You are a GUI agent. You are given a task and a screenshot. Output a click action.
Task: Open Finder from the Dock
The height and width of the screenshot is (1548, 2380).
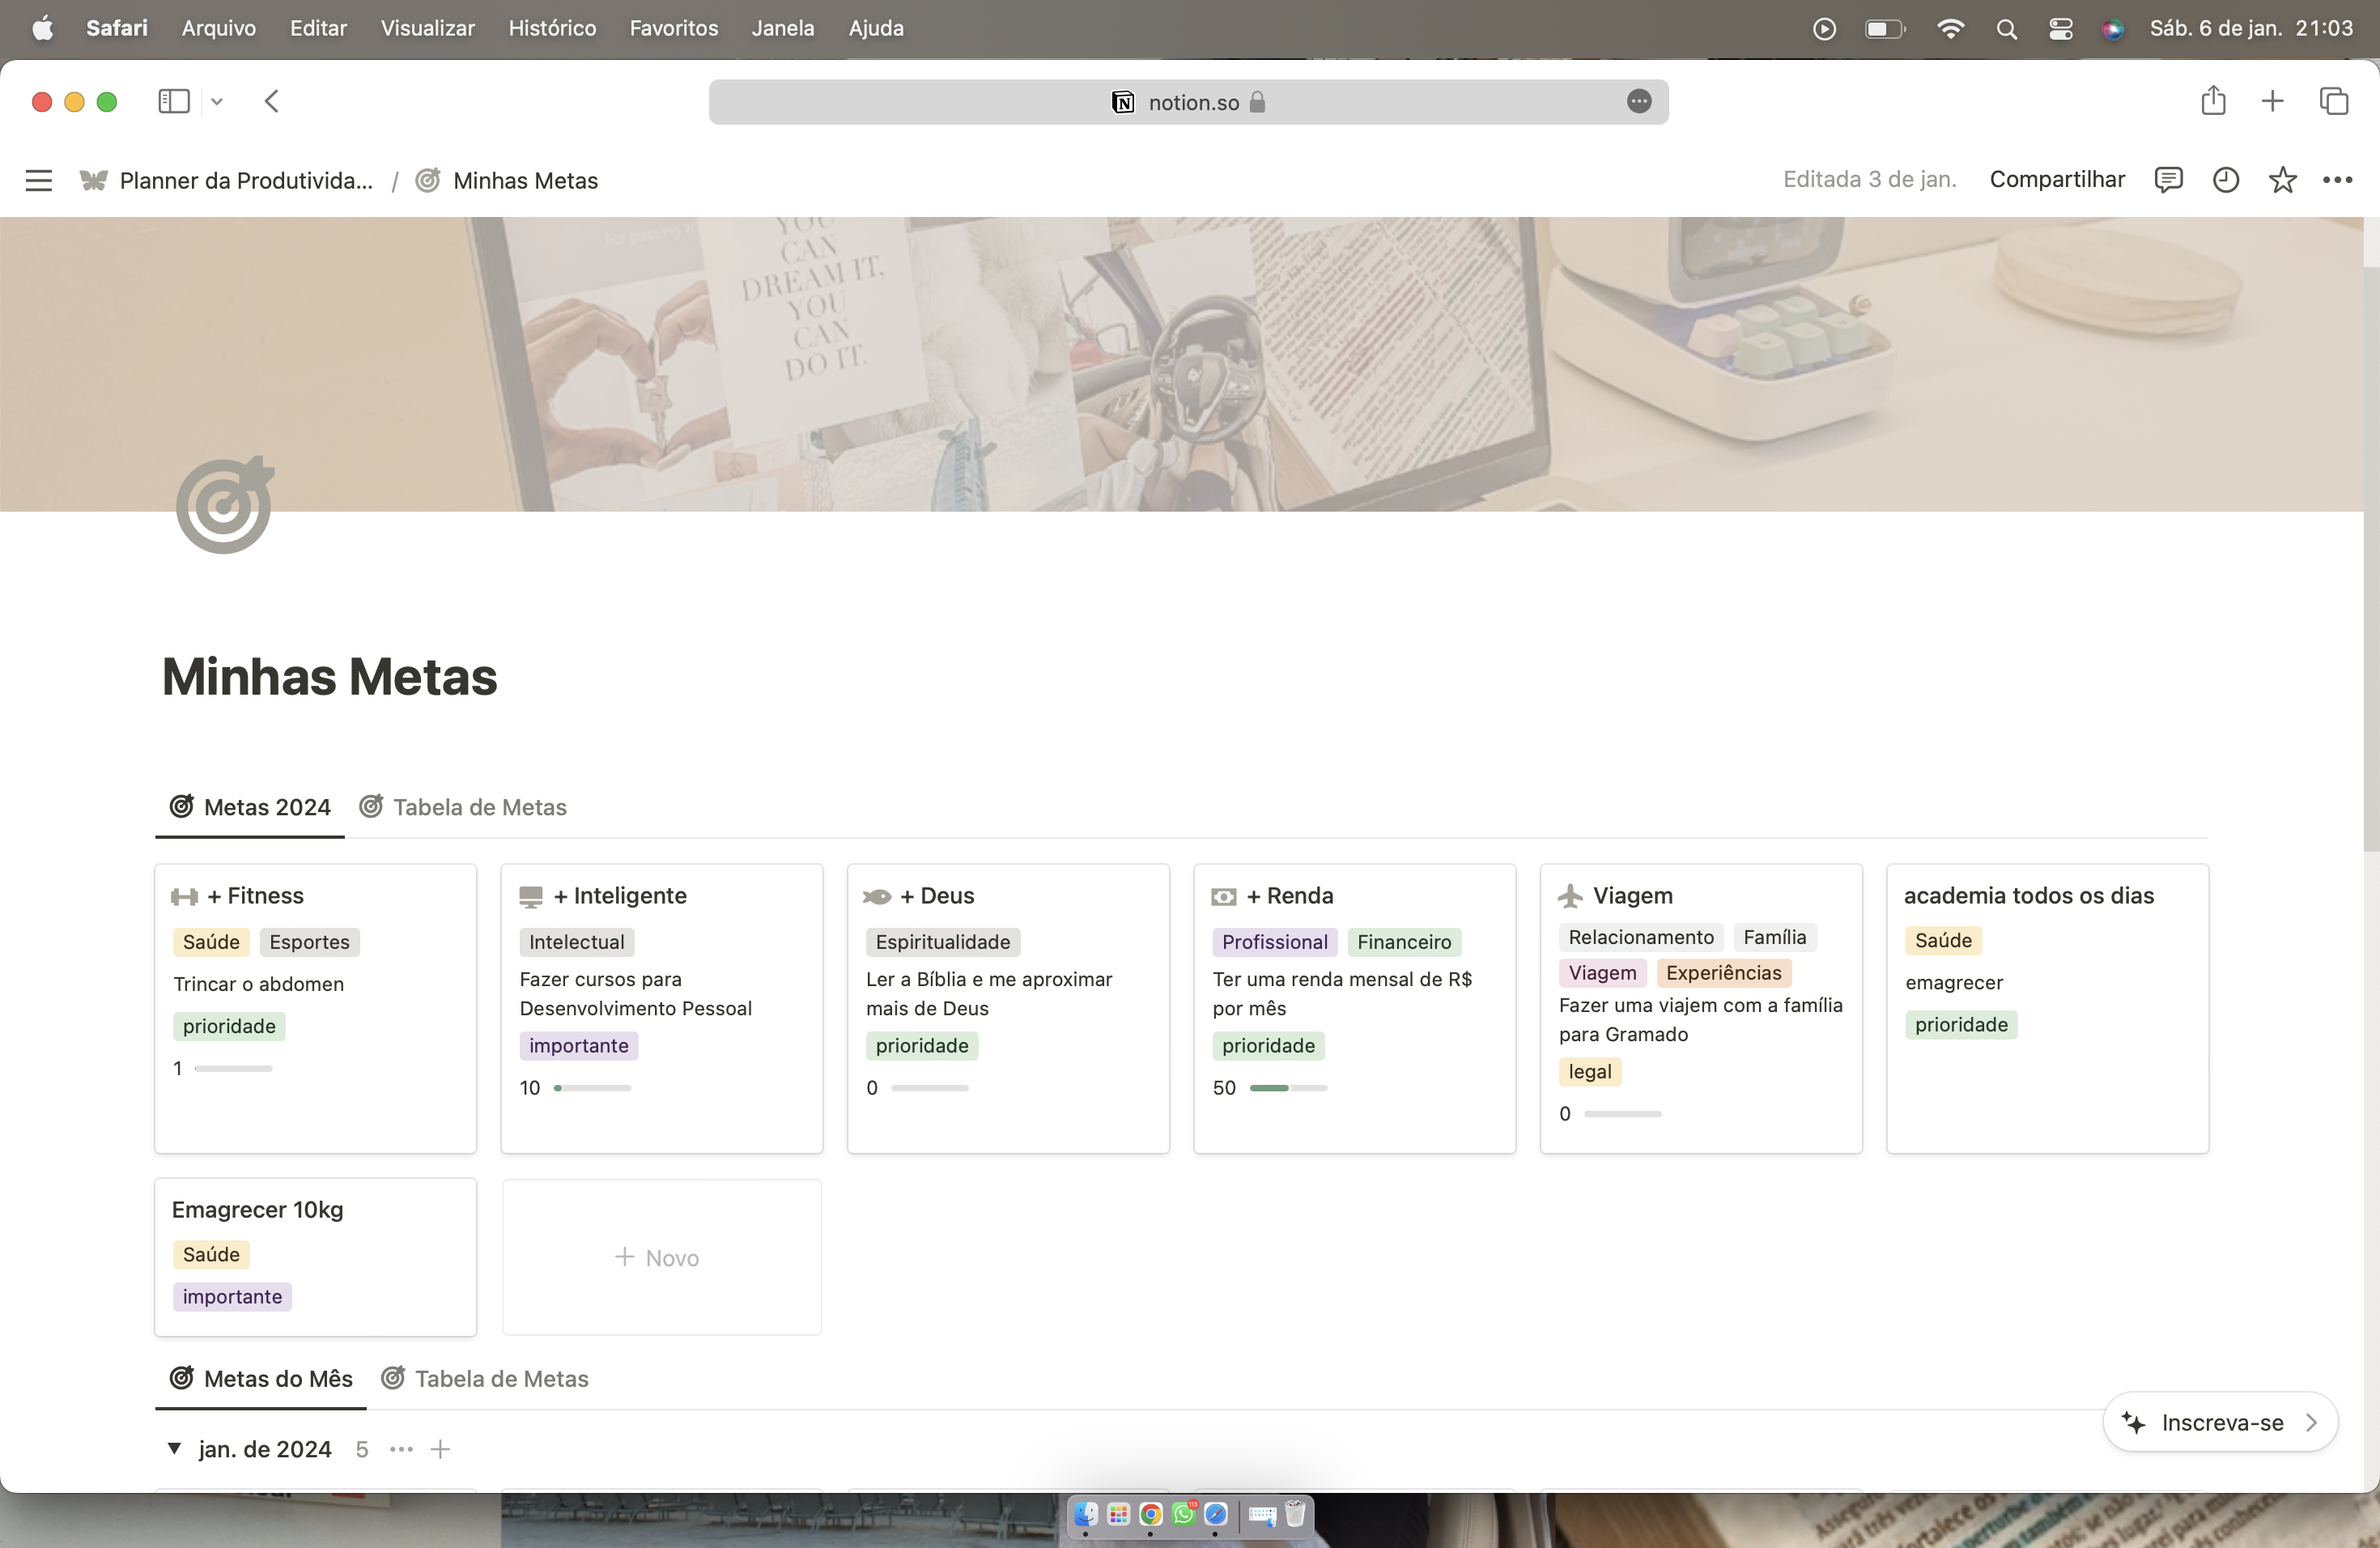click(x=1086, y=1514)
